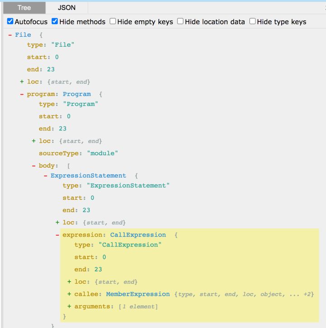326x328 pixels.
Task: Click the File node name
Action: click(x=23, y=35)
